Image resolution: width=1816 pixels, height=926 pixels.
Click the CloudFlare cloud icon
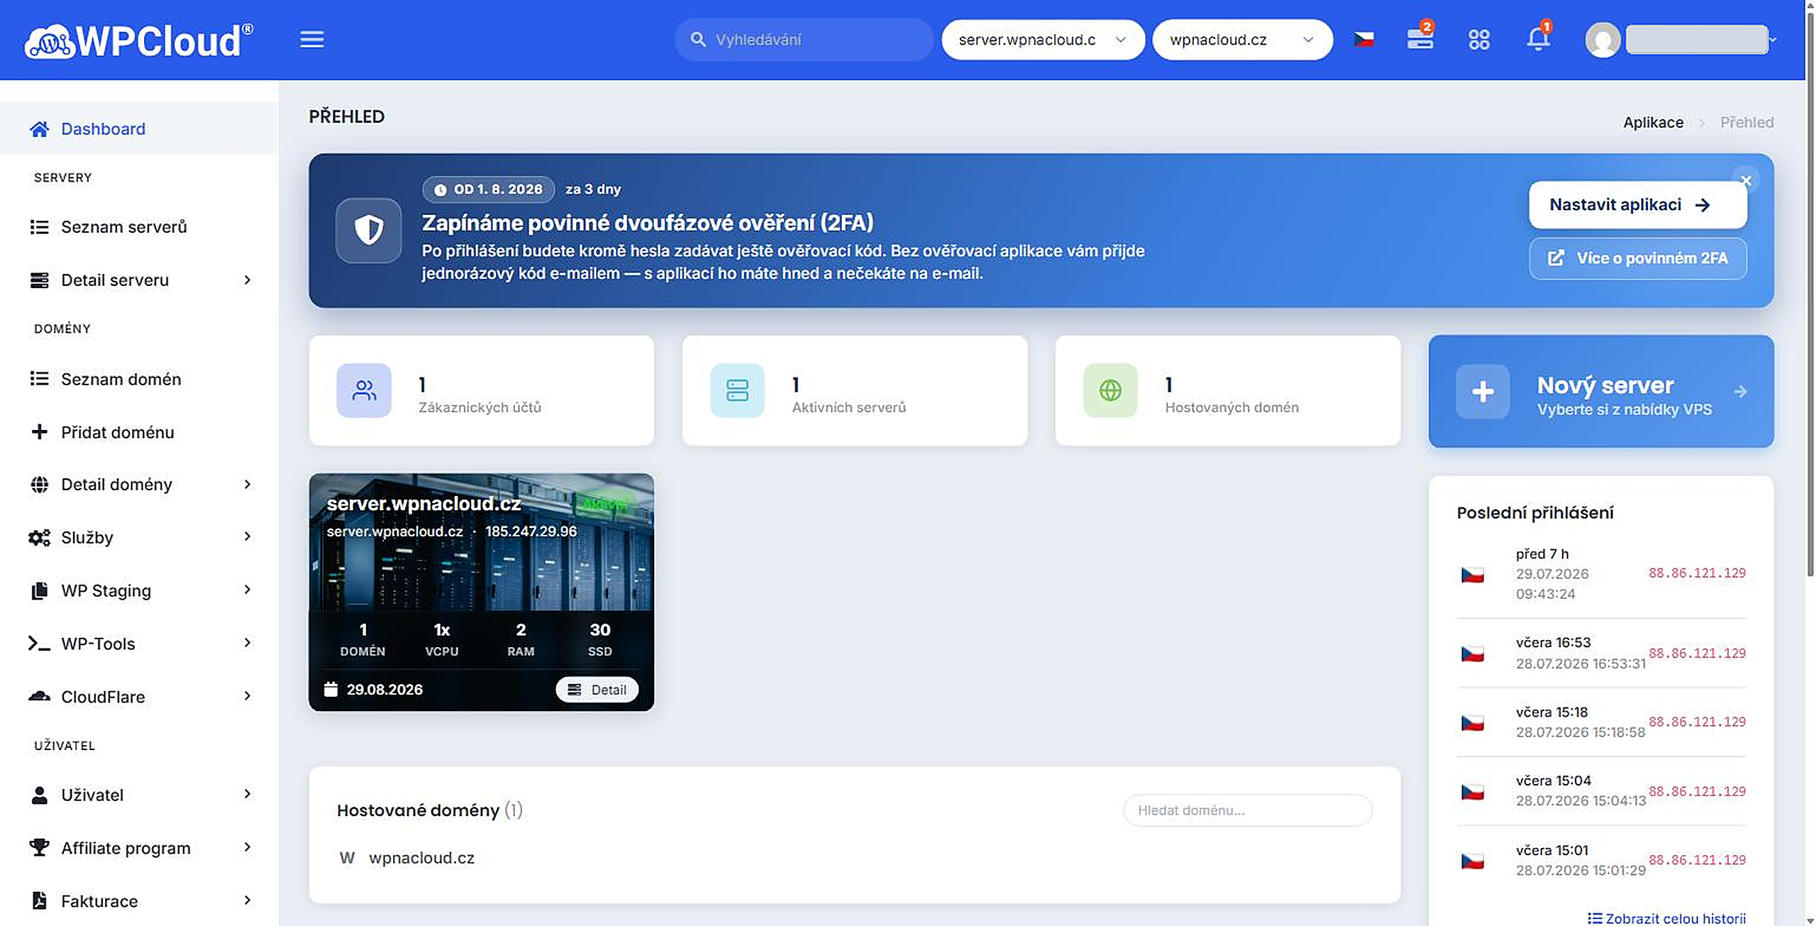pos(40,696)
